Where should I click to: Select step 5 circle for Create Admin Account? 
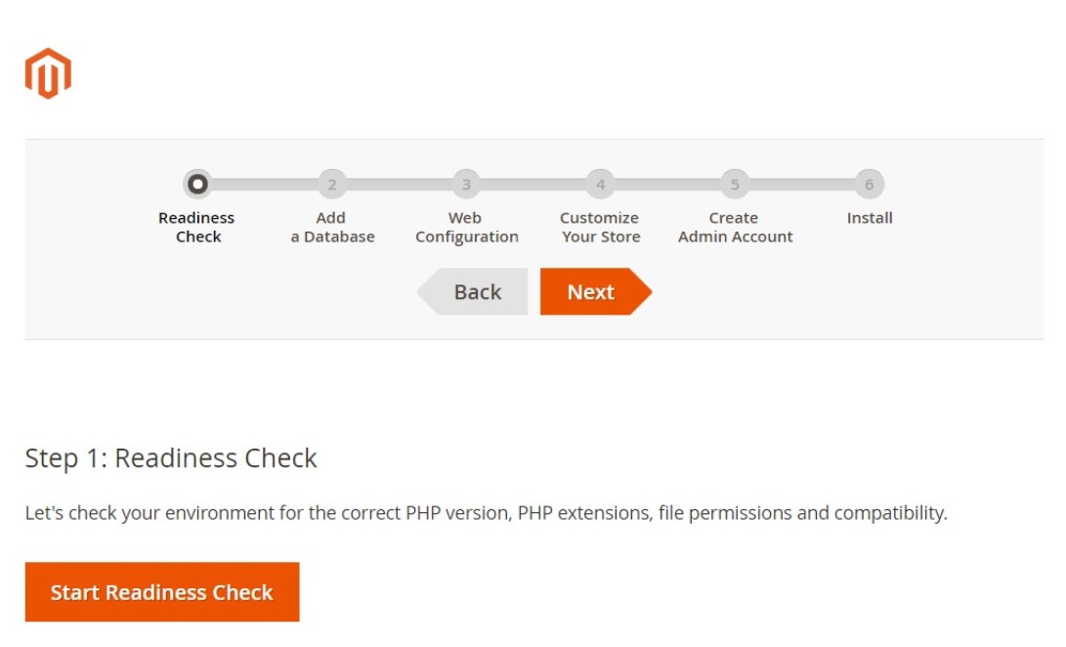(x=735, y=184)
